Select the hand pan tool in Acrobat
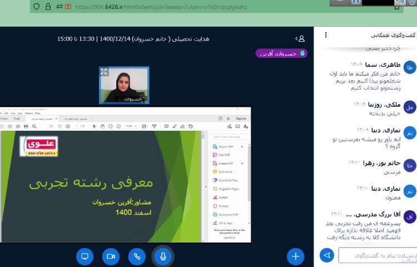The image size is (417, 267). (x=102, y=126)
